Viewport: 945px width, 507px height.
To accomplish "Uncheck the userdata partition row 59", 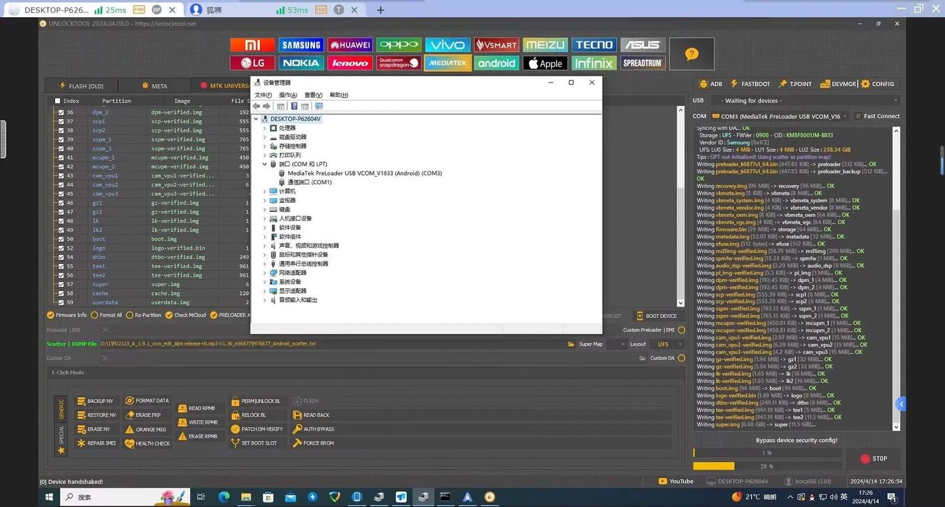I will (61, 302).
